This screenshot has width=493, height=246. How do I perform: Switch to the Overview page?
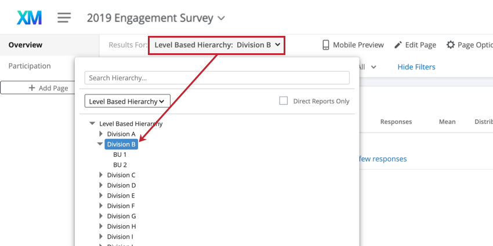[x=25, y=45]
